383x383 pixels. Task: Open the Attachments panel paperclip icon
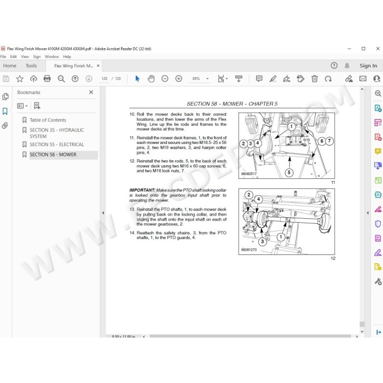[x=5, y=125]
